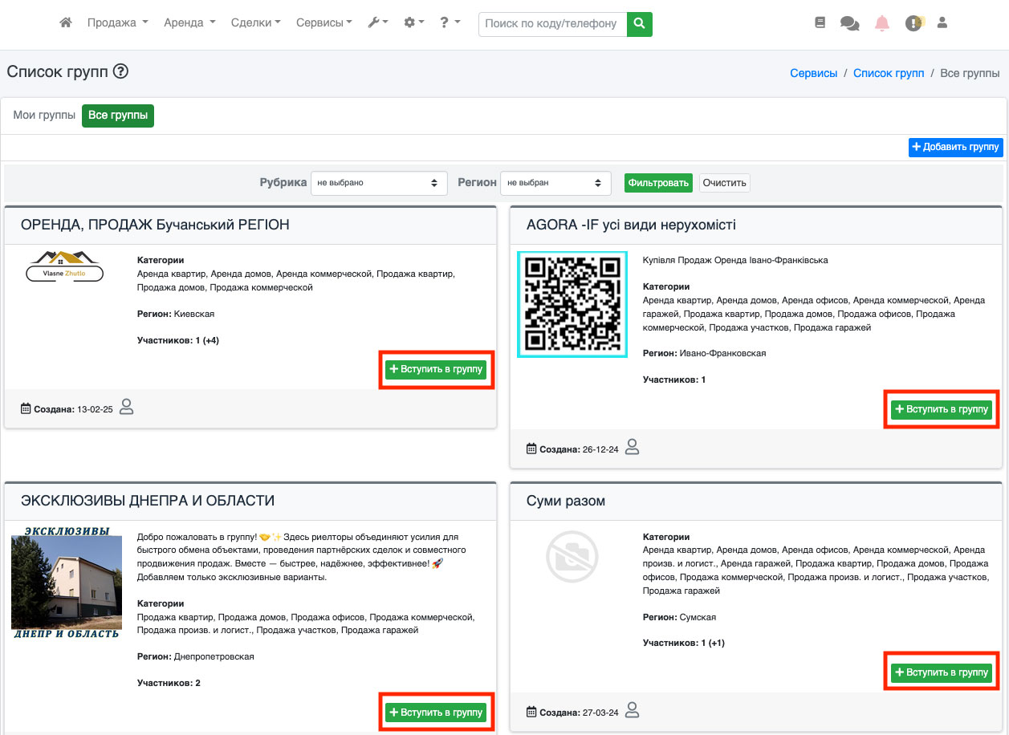Viewport: 1009px width, 735px height.
Task: Click help icon beside Список групп title
Action: tap(120, 71)
